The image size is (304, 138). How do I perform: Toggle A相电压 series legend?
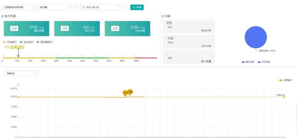[285, 80]
